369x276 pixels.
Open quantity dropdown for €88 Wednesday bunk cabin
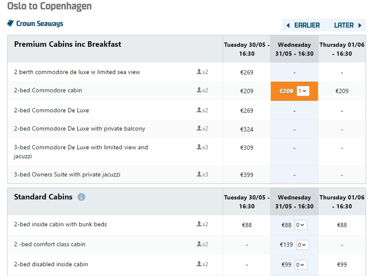pyautogui.click(x=301, y=225)
